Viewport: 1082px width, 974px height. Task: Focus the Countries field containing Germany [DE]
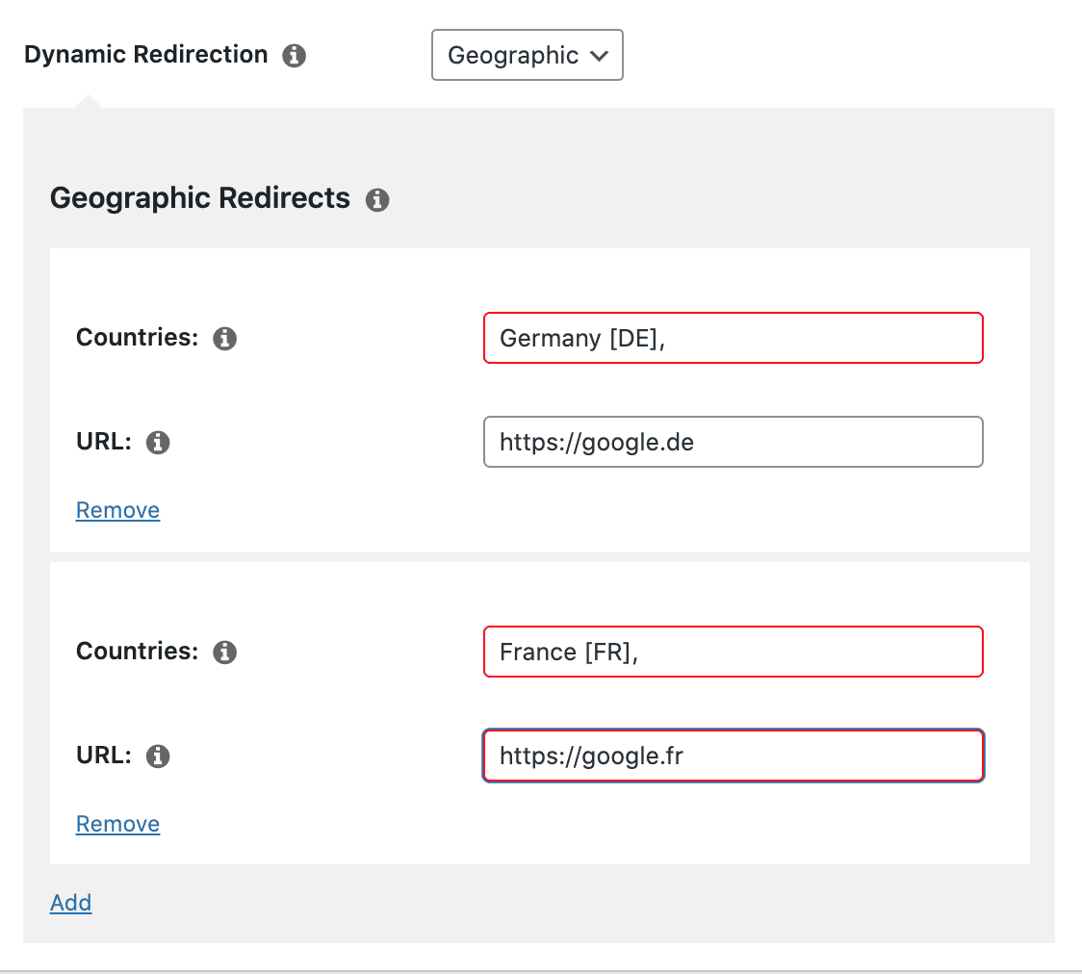732,338
